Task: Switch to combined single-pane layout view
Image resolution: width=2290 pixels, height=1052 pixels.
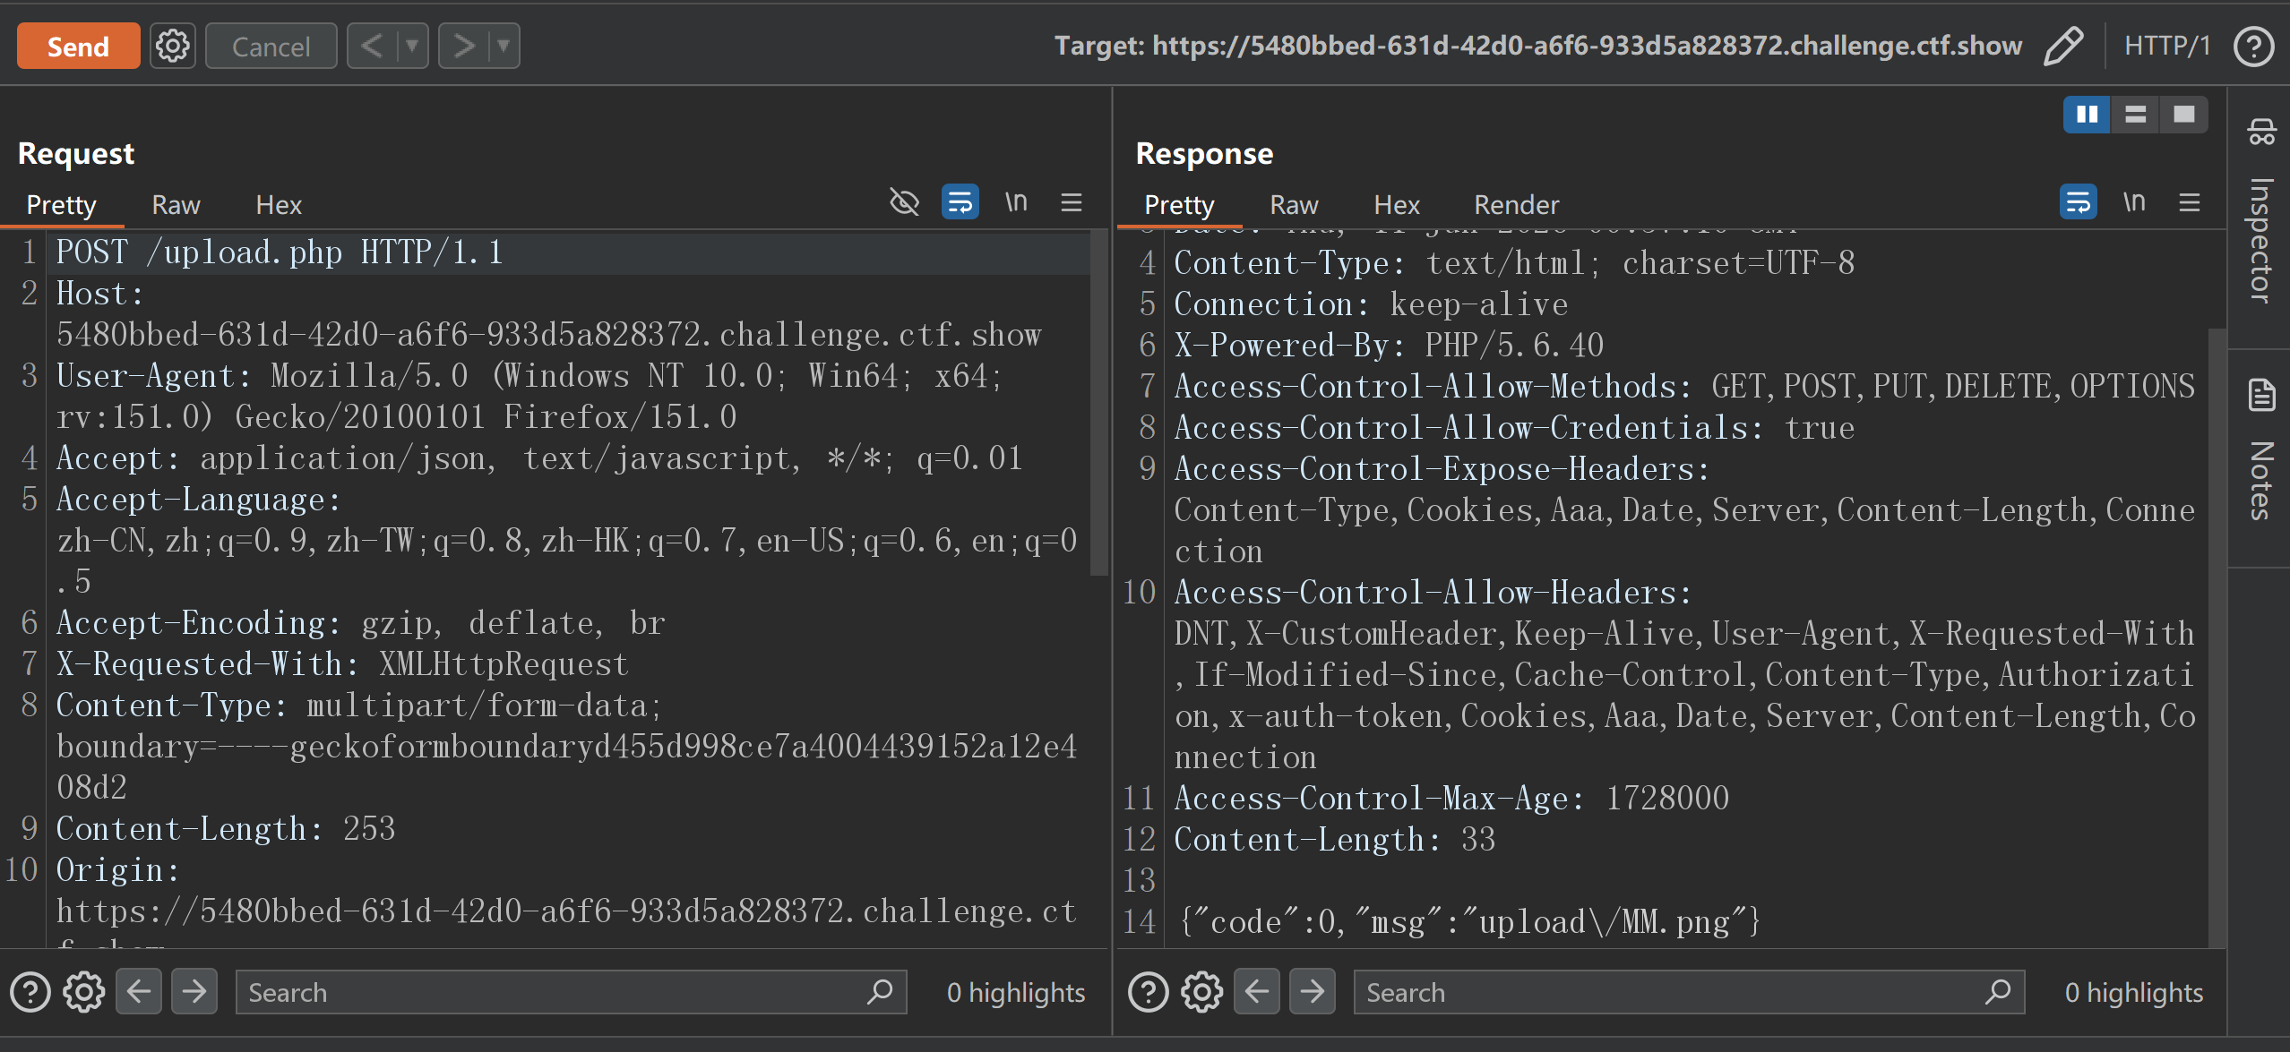Action: pos(2183,115)
